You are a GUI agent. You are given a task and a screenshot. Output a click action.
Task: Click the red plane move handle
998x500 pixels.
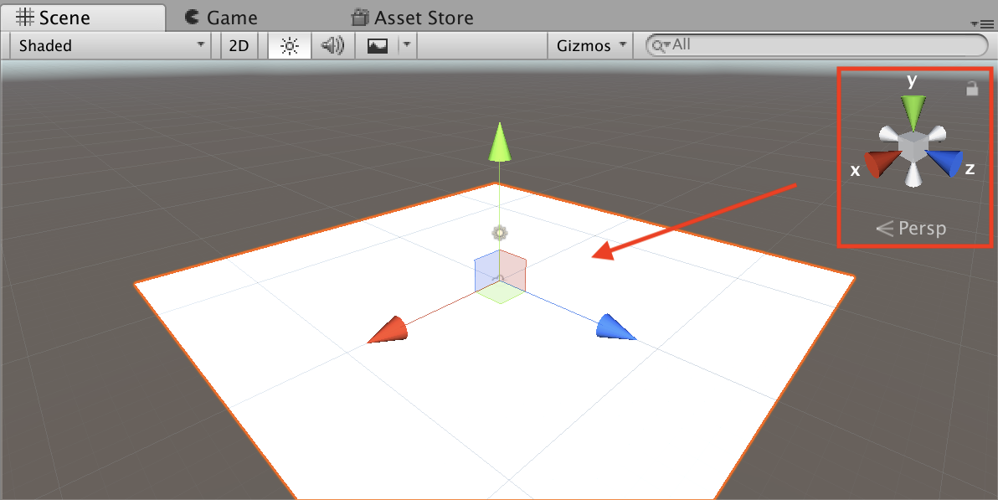point(512,270)
